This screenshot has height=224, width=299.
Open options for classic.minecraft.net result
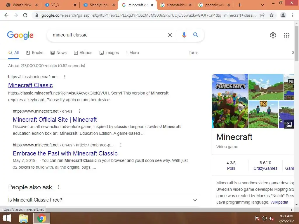65,77
